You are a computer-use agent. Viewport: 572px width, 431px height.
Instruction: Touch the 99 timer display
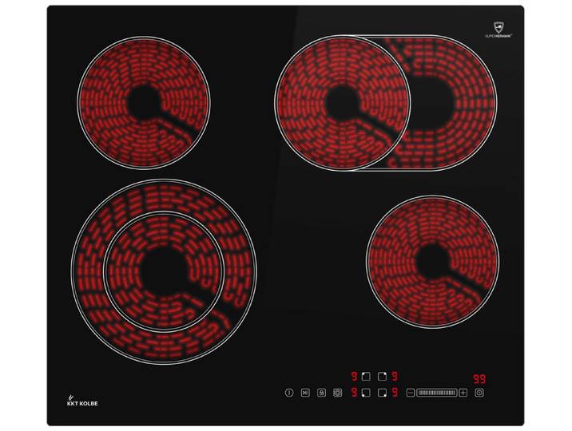coord(479,379)
